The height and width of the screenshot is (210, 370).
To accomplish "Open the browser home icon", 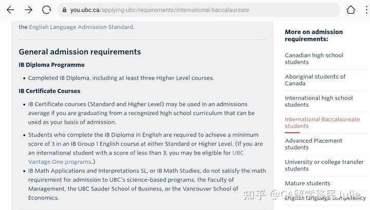I will (350, 10).
